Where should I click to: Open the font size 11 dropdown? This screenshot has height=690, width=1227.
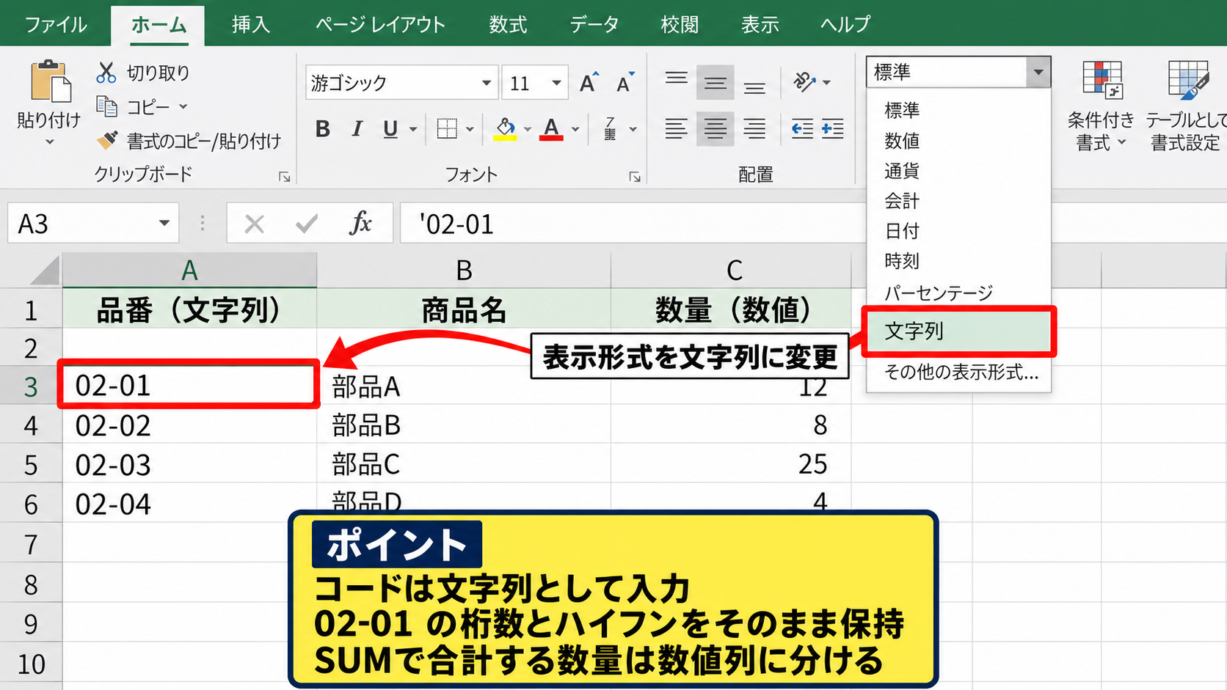(x=557, y=83)
